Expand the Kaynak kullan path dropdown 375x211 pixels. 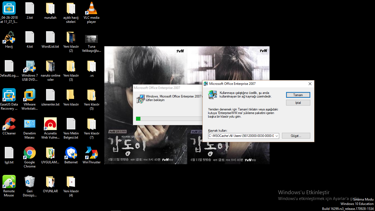point(277,136)
